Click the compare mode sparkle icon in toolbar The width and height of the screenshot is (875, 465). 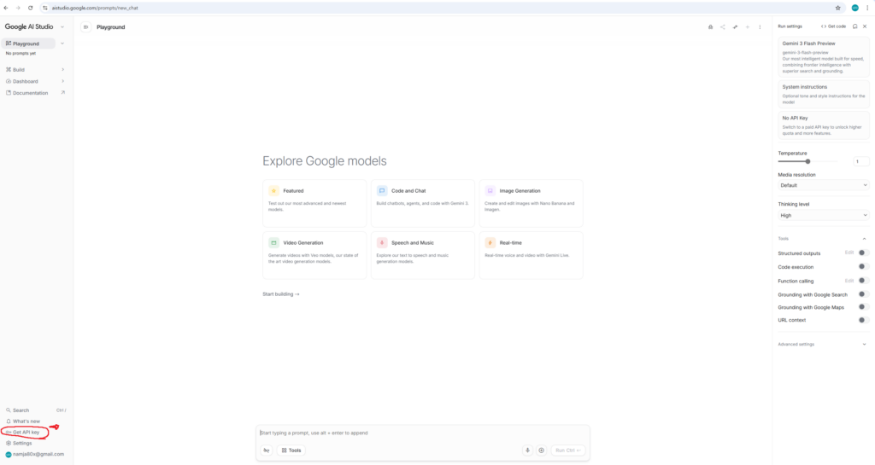[x=735, y=27]
